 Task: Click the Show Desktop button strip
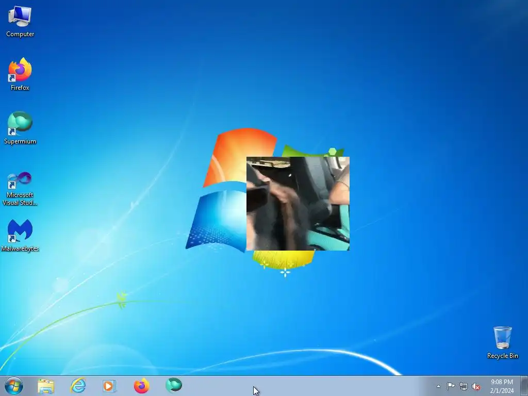524,386
